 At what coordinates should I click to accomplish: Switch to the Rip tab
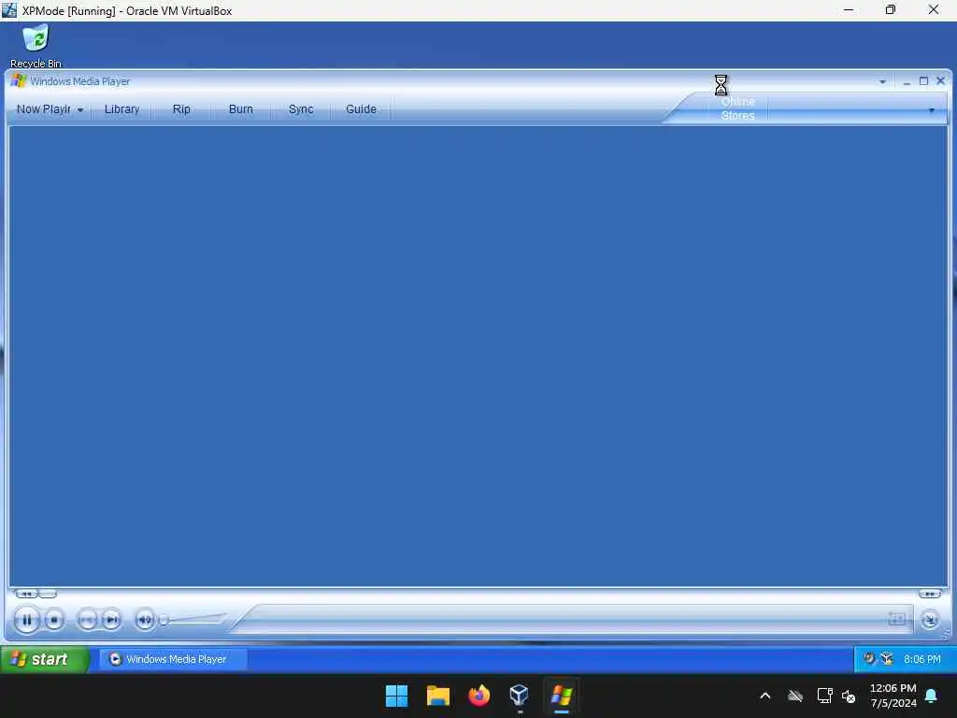(x=181, y=109)
